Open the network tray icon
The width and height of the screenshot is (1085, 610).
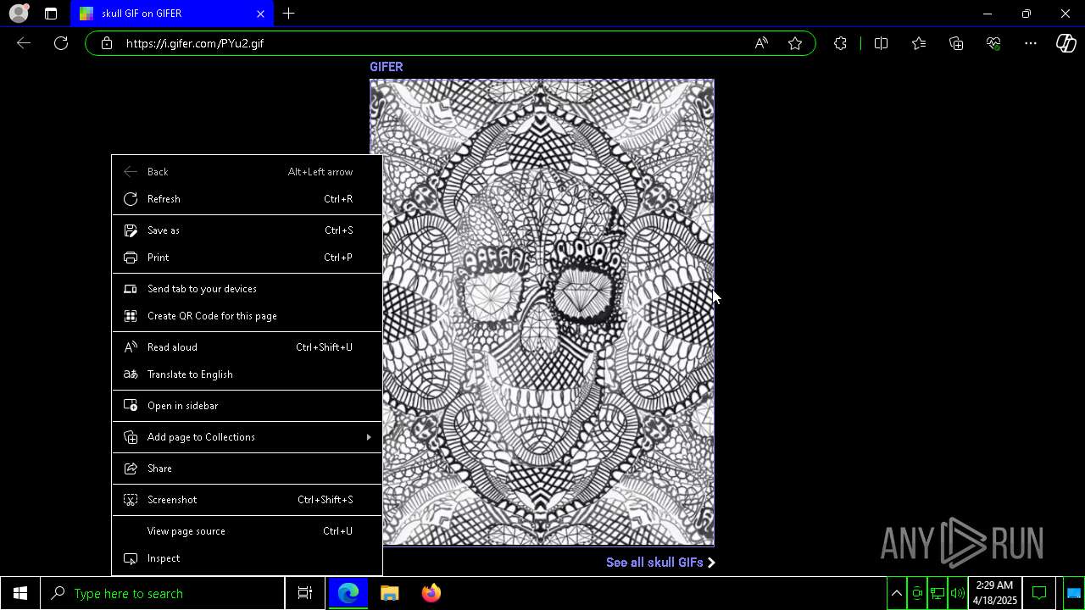(x=938, y=593)
